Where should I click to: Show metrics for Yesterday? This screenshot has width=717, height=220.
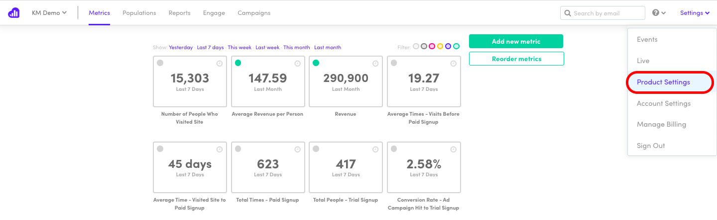[x=181, y=47]
